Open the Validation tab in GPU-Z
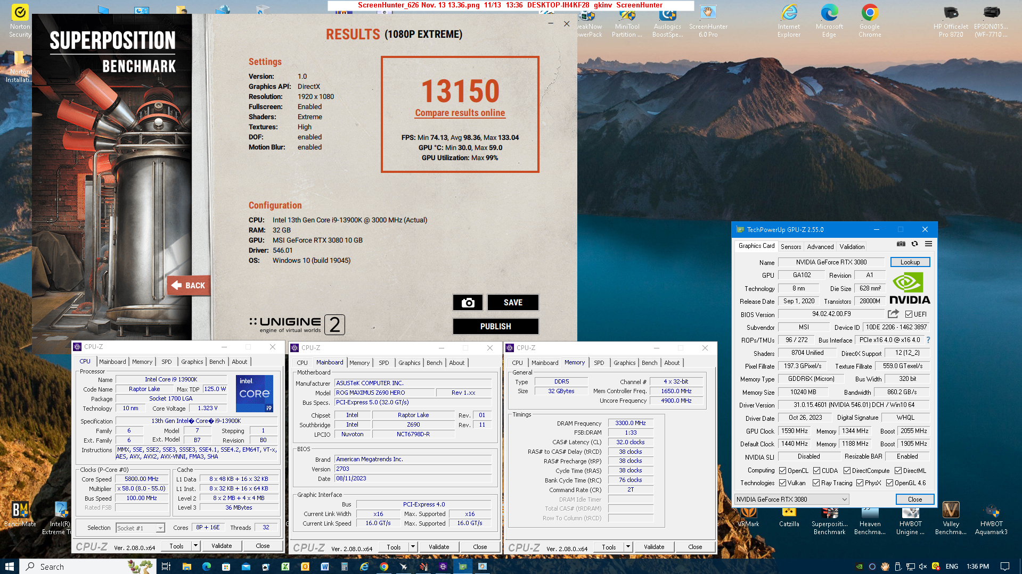The height and width of the screenshot is (574, 1022). (x=852, y=246)
